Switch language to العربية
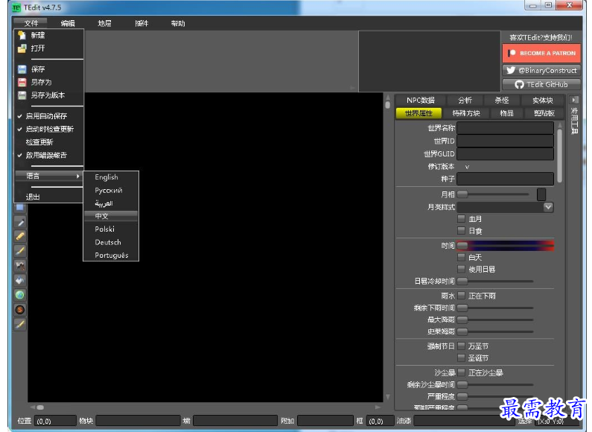The image size is (592, 432). tap(111, 203)
